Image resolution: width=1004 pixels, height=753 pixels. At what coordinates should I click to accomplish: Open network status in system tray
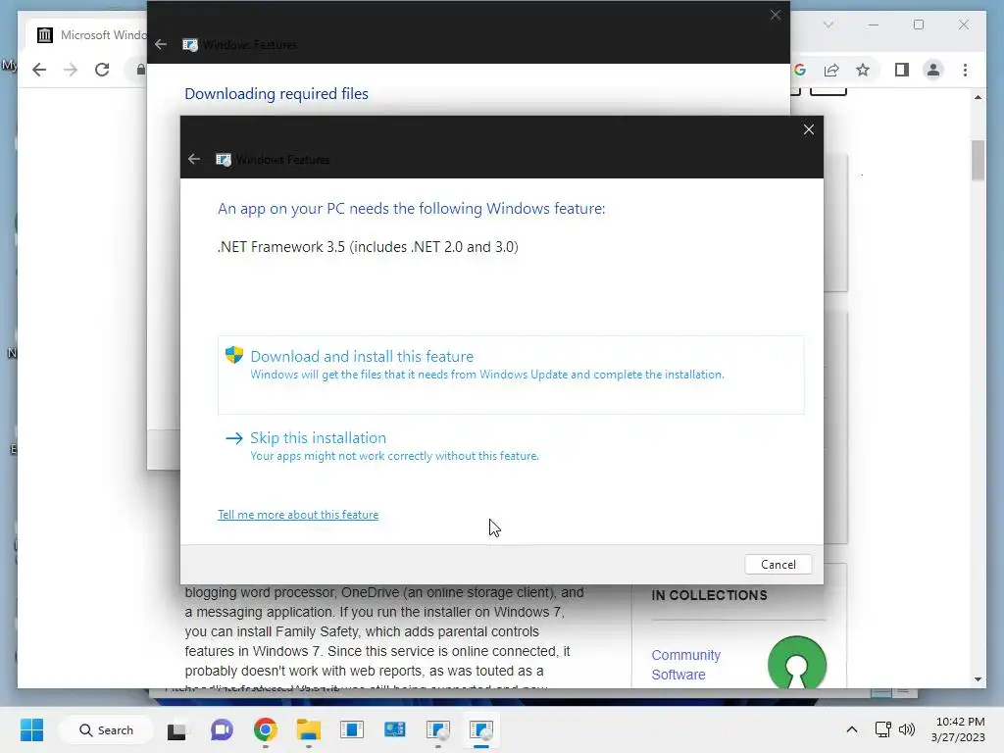click(x=883, y=729)
